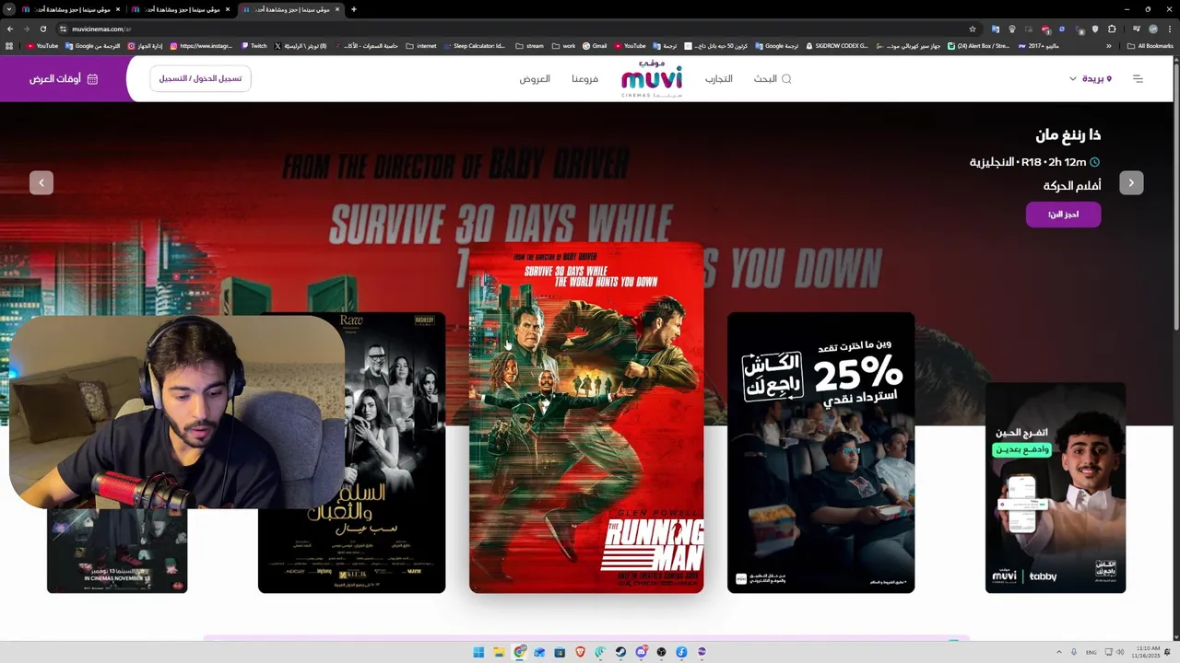This screenshot has height=663, width=1180.
Task: Go to previous carousel slide arrow
Action: (x=41, y=182)
